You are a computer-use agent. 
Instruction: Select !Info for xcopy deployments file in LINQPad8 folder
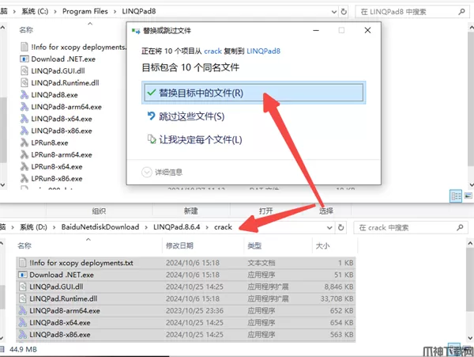coord(78,47)
